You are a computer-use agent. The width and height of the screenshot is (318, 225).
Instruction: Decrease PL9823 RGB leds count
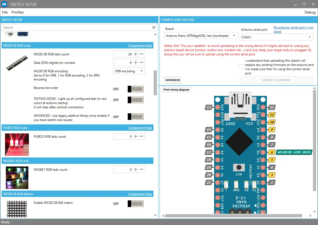[142, 136]
